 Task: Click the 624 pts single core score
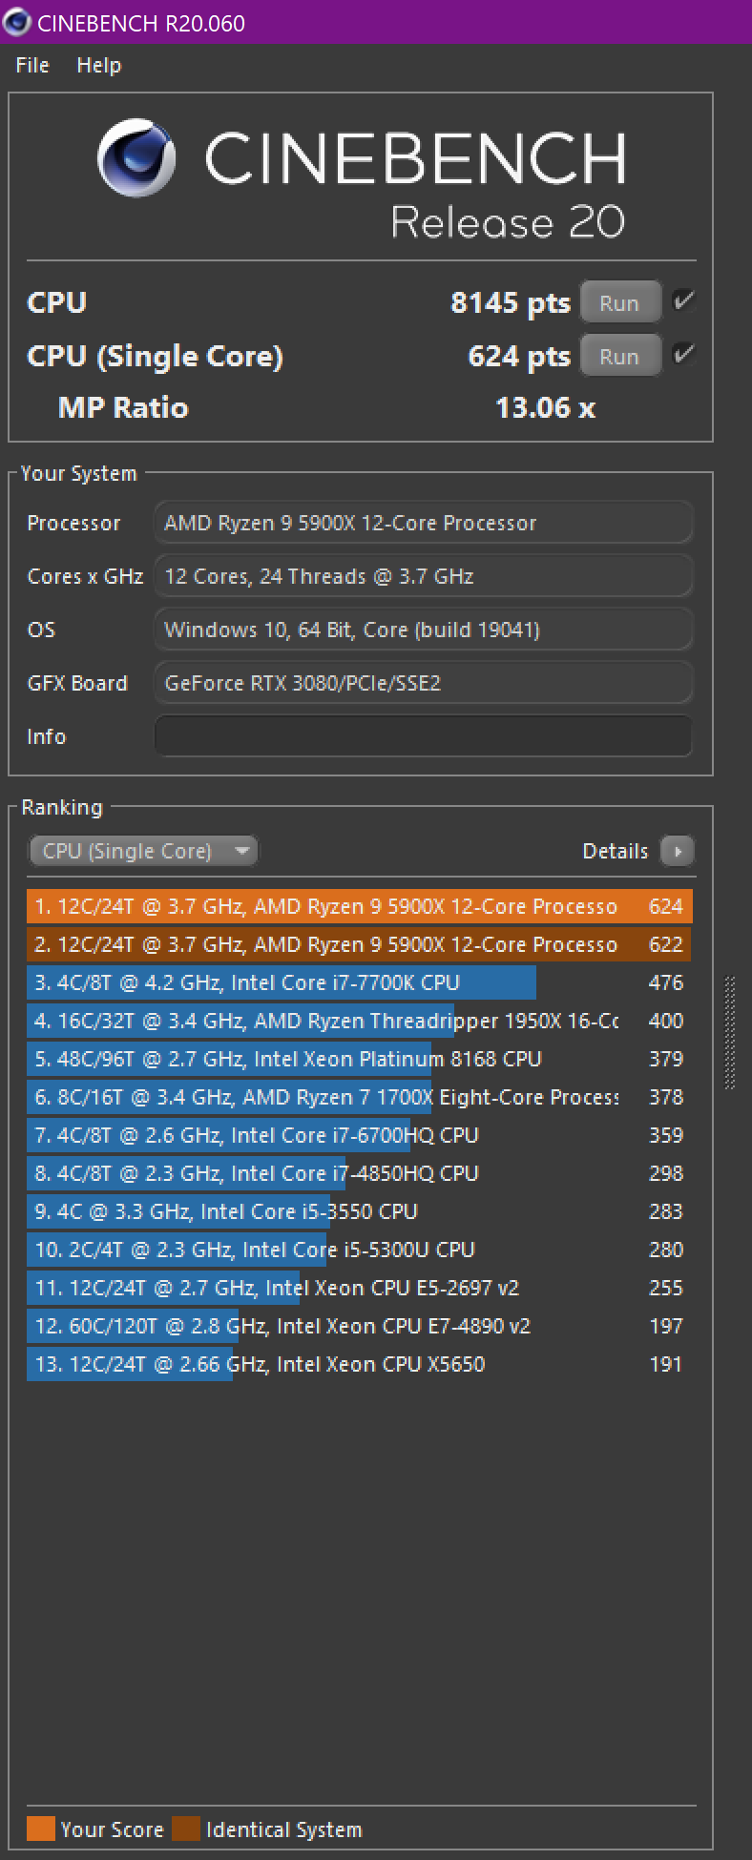[518, 357]
